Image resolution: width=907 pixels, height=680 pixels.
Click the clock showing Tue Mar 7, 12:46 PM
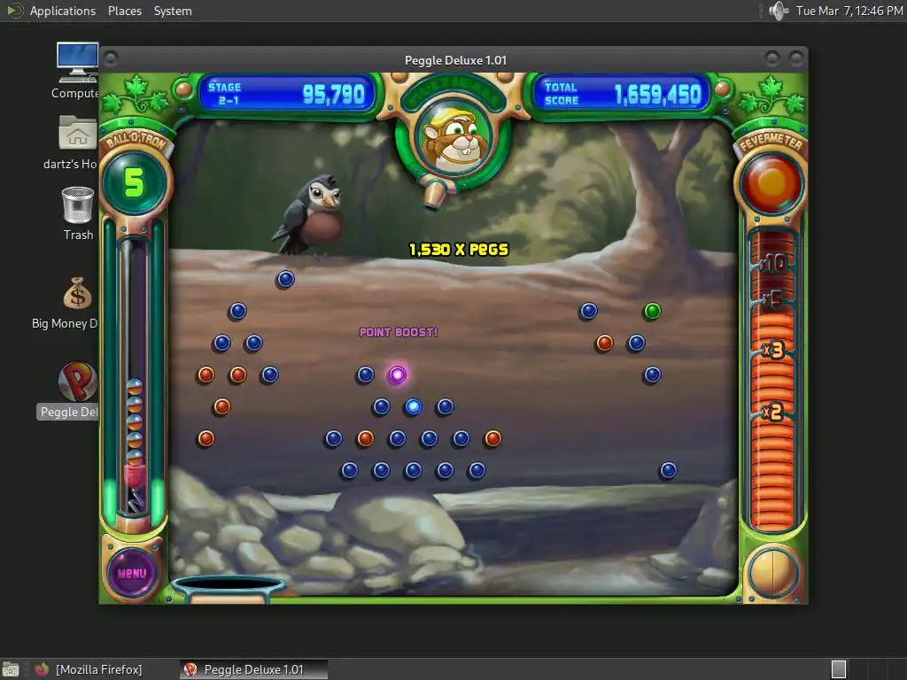tap(849, 11)
